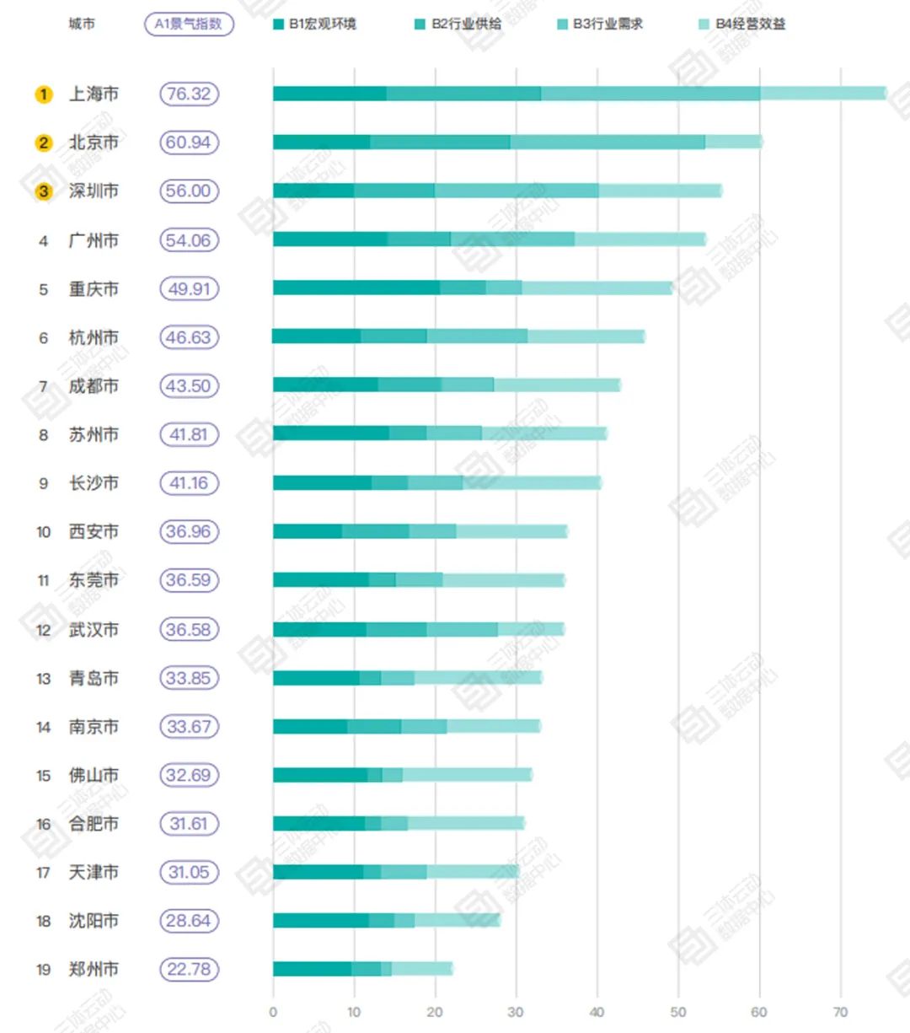Viewport: 910px width, 1033px height.
Task: Select the 76.32 index value for 上海市
Action: pos(189,94)
